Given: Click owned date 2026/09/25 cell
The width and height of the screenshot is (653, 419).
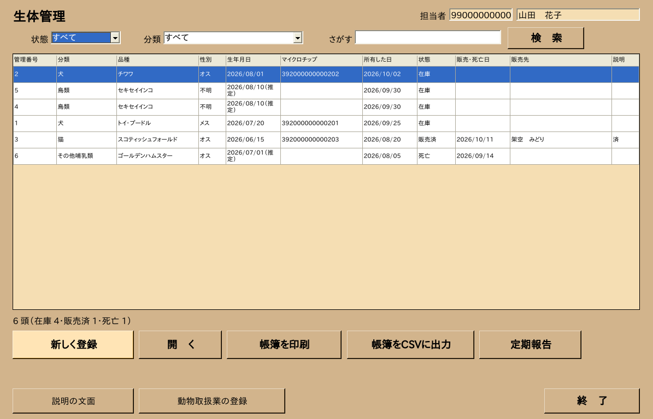Looking at the screenshot, I should [390, 123].
